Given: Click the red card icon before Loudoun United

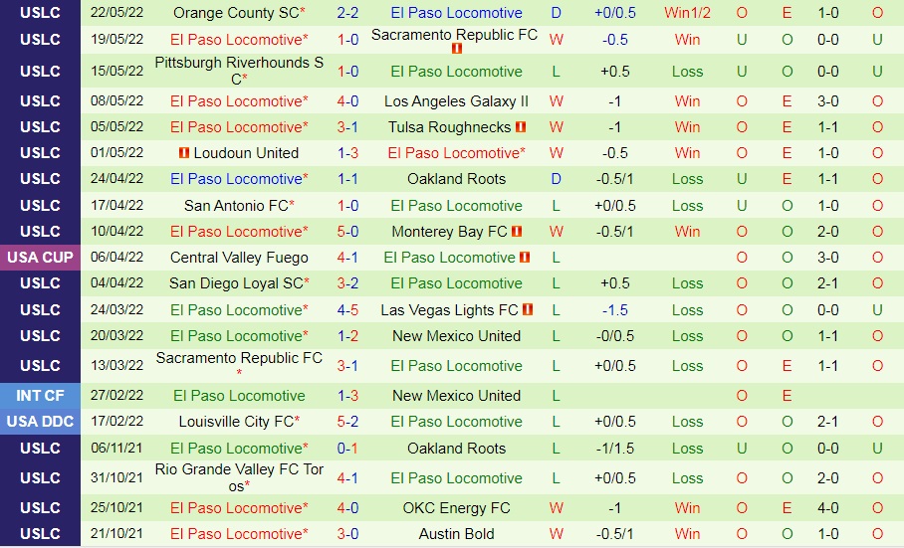Looking at the screenshot, I should point(183,153).
